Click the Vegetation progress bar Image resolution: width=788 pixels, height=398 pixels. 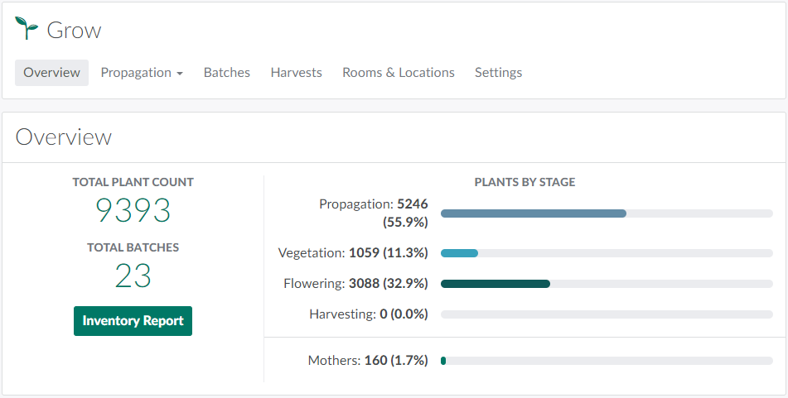point(607,253)
